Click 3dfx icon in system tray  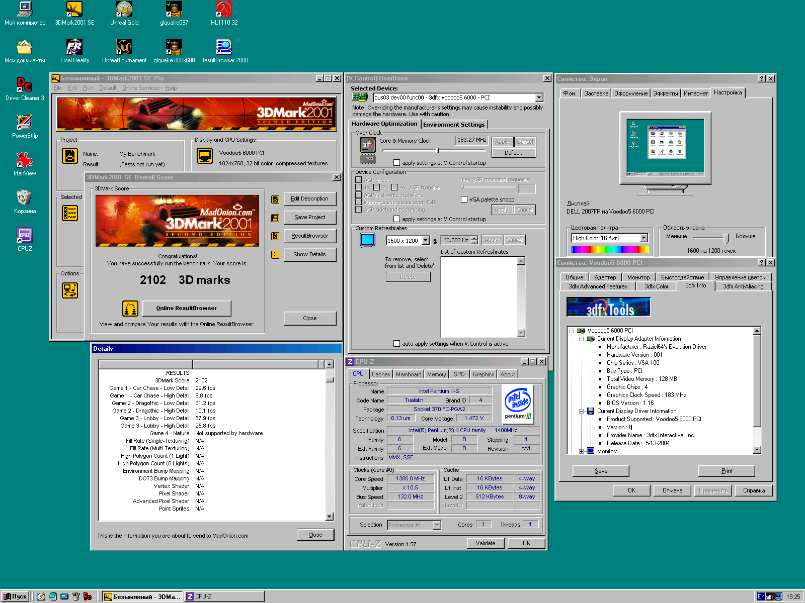click(x=770, y=596)
